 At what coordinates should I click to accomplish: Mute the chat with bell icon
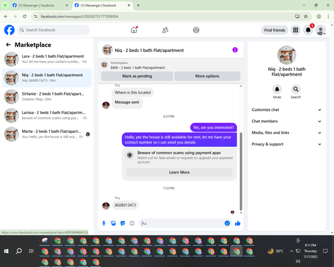point(277,89)
